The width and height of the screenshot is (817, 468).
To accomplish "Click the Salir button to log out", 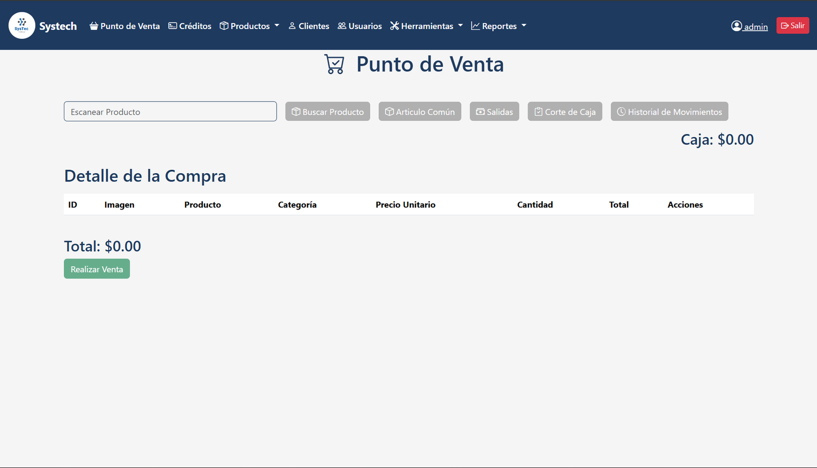I will coord(792,25).
